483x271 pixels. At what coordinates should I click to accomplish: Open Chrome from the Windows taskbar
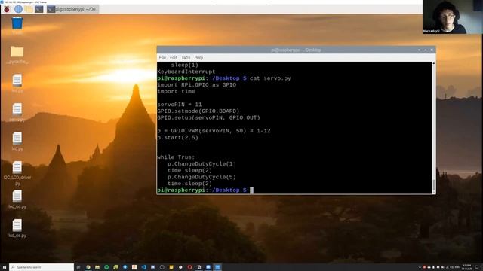pyautogui.click(x=88, y=267)
